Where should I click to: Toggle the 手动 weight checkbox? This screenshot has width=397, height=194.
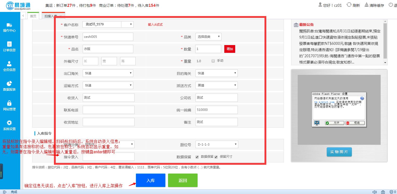pos(213,61)
